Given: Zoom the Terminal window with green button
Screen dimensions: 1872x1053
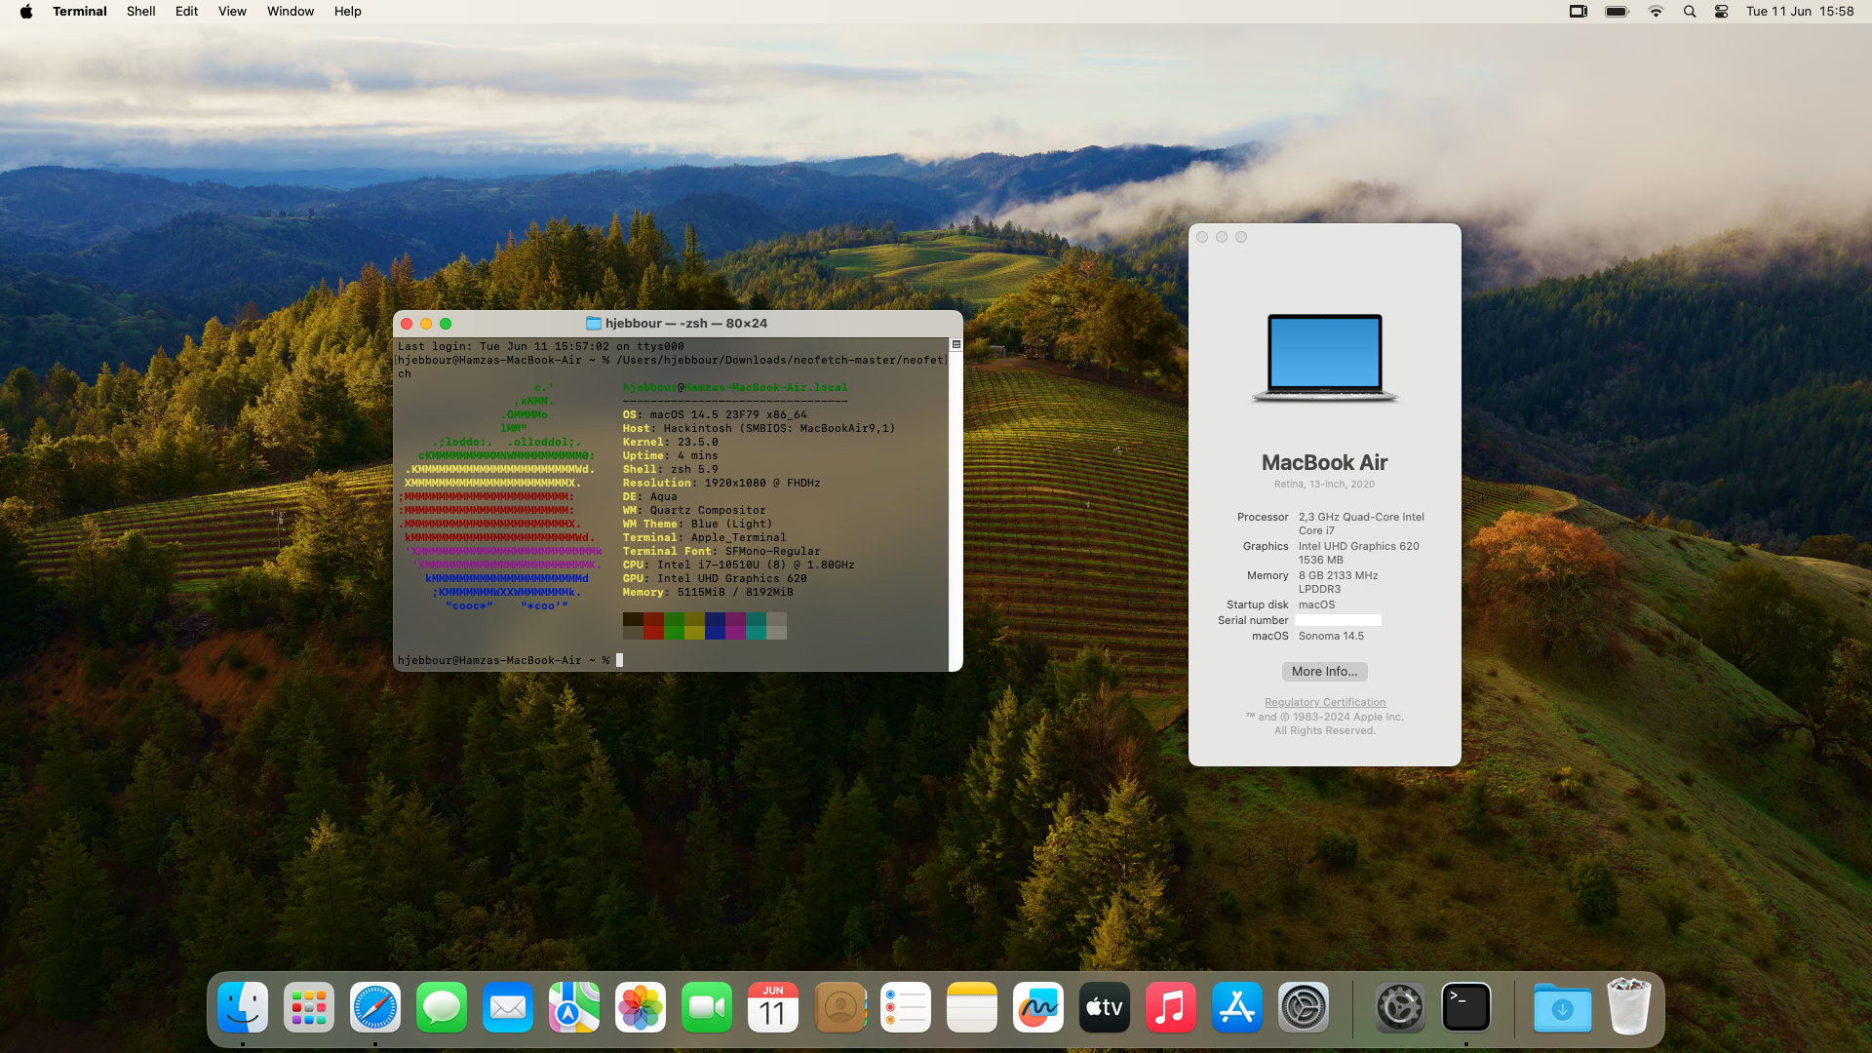Looking at the screenshot, I should [x=446, y=324].
